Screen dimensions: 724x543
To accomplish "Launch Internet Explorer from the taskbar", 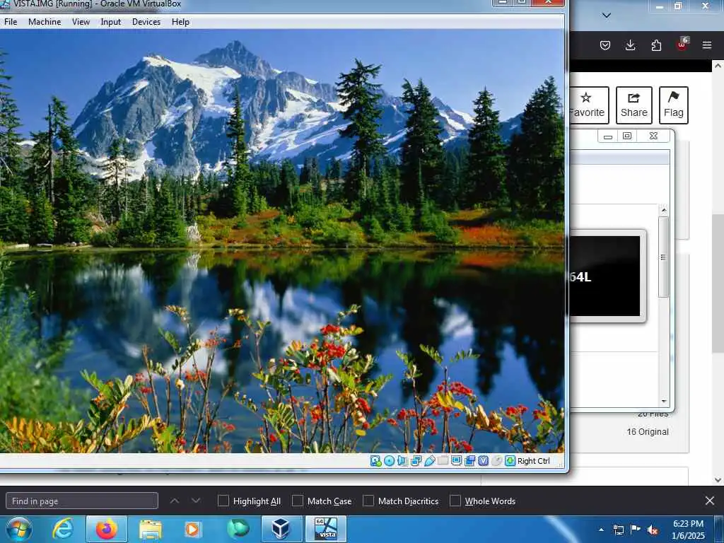I will (63, 529).
